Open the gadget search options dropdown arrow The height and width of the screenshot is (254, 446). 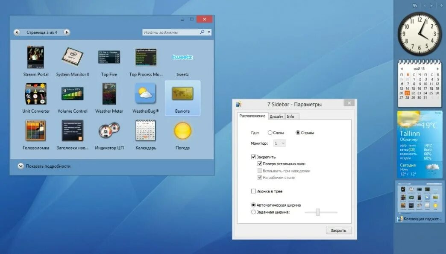(209, 32)
